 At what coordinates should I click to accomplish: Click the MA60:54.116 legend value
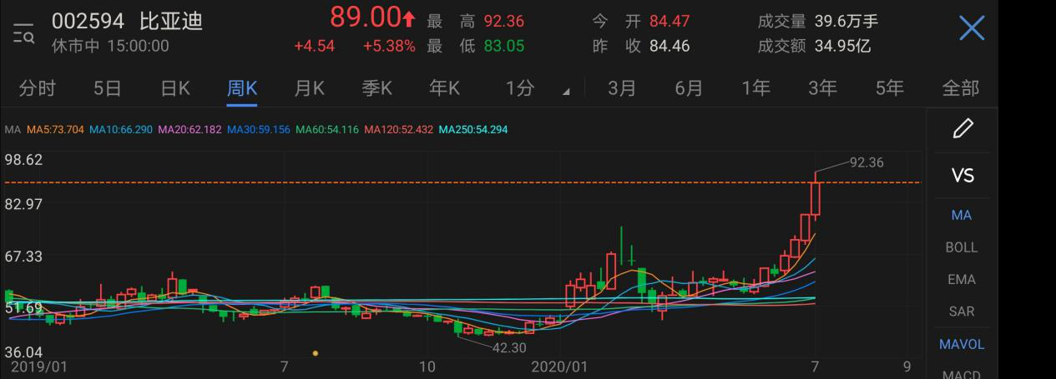pyautogui.click(x=326, y=129)
